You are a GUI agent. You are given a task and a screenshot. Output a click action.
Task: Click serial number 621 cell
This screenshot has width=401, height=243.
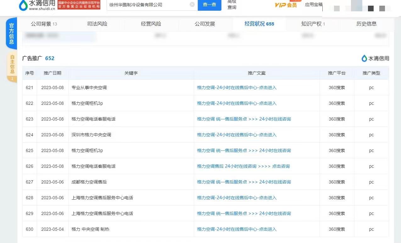[x=30, y=88]
